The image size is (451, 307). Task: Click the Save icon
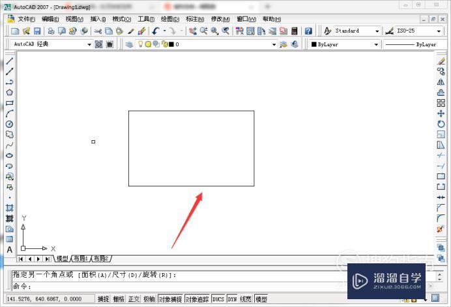pyautogui.click(x=37, y=31)
